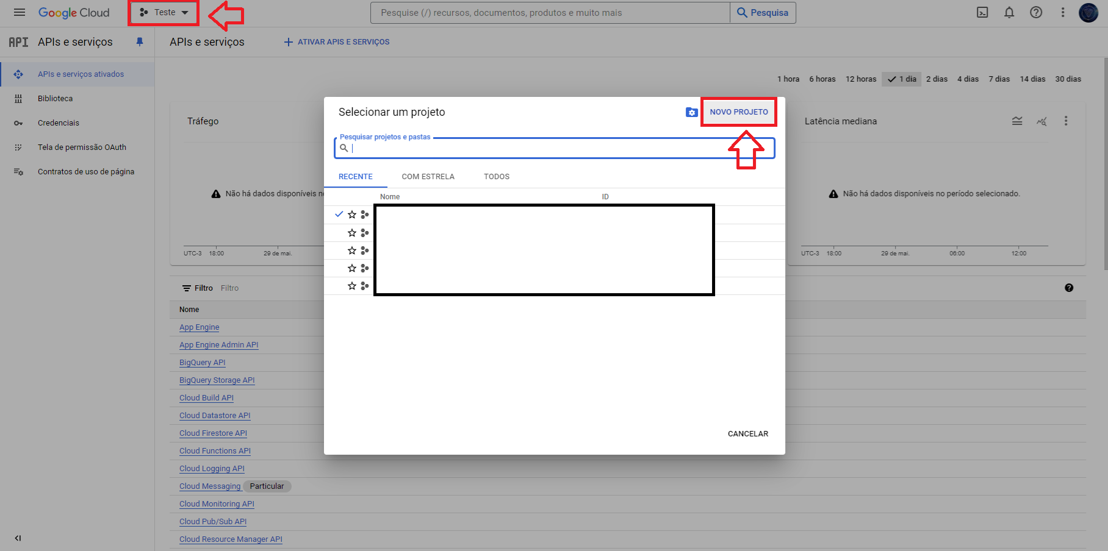Screen dimensions: 1108x551
Task: Click the user account avatar
Action: pos(1088,12)
